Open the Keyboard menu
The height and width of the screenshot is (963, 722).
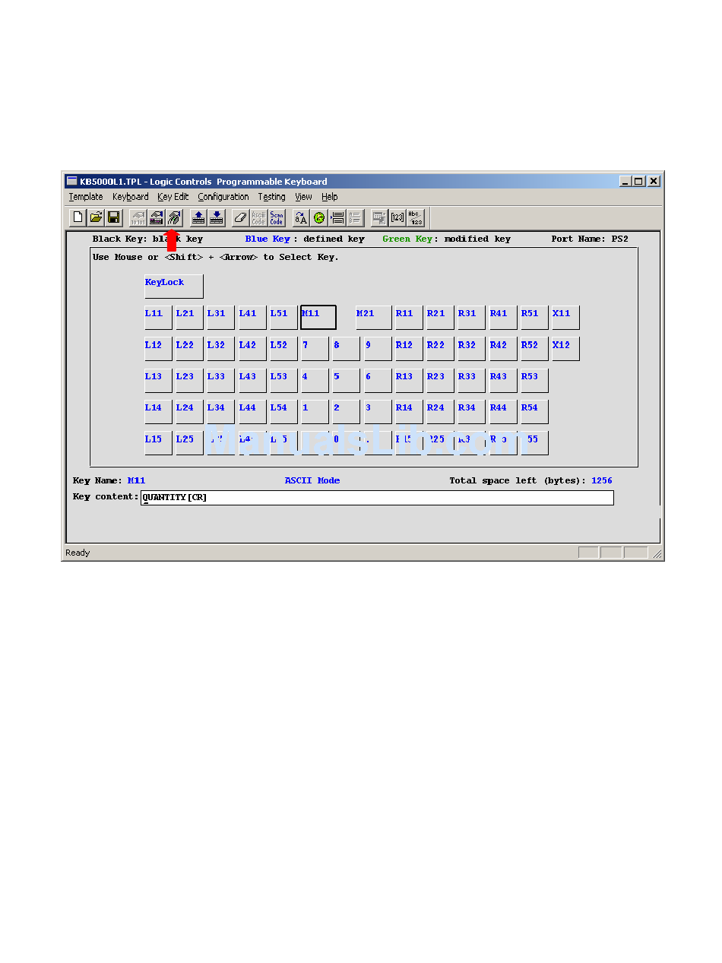point(131,197)
